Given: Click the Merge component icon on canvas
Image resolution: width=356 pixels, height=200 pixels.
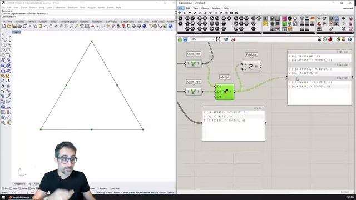Looking at the screenshot, I should [225, 91].
